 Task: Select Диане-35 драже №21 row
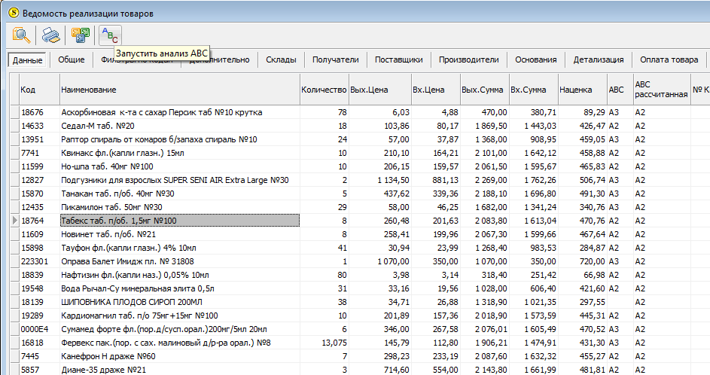[x=360, y=370]
